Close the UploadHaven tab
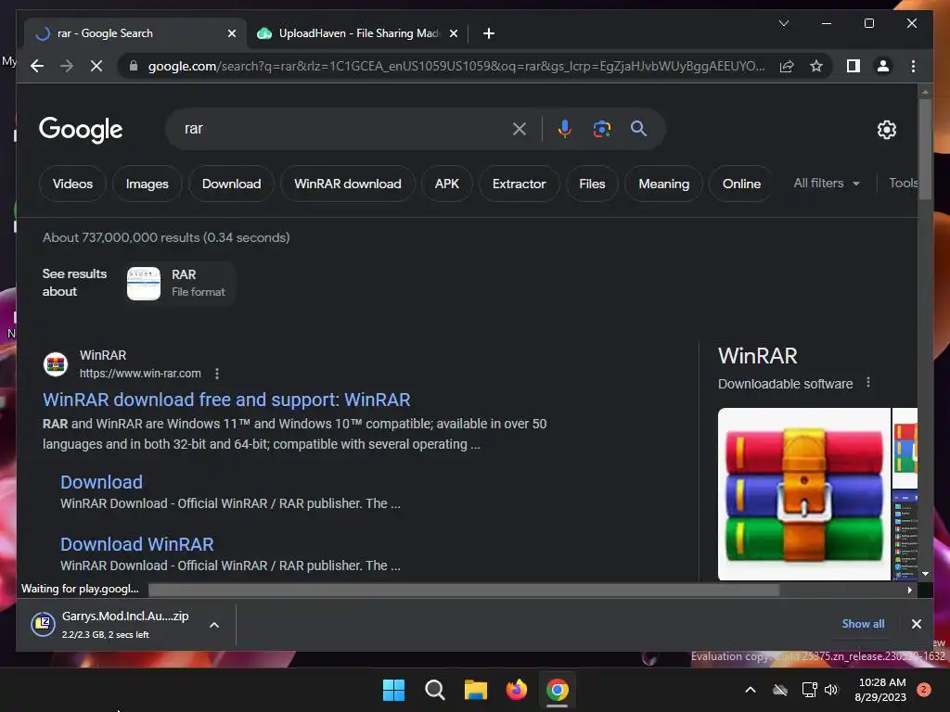950x712 pixels. pyautogui.click(x=453, y=33)
